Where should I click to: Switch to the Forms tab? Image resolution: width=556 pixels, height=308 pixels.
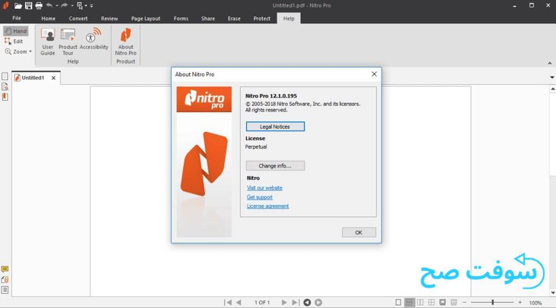(181, 18)
